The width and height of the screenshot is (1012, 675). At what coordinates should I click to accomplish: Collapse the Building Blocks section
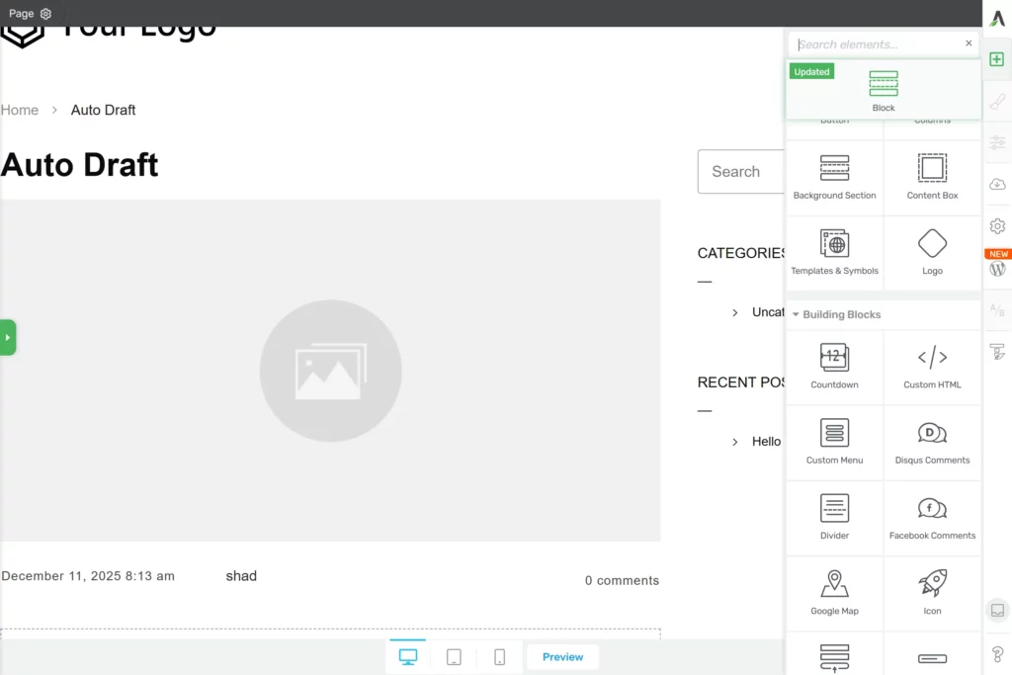[x=796, y=314]
